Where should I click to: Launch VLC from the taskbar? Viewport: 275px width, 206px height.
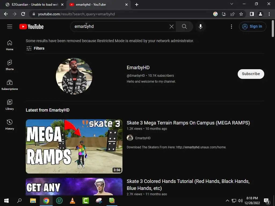[73, 201]
